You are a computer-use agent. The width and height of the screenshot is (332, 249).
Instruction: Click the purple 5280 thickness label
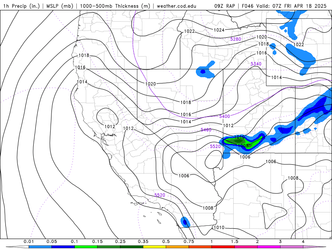[x=236, y=39]
